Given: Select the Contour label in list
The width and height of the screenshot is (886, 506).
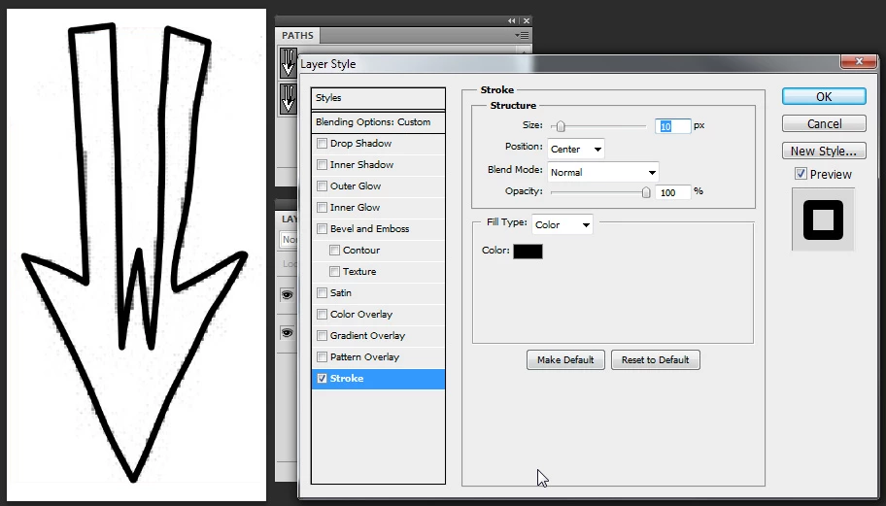Looking at the screenshot, I should (x=361, y=251).
